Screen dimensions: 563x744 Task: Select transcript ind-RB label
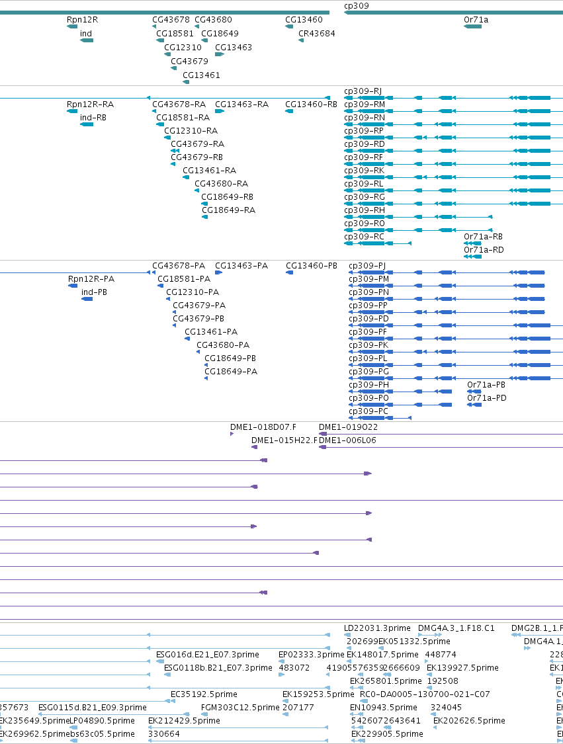pos(93,118)
